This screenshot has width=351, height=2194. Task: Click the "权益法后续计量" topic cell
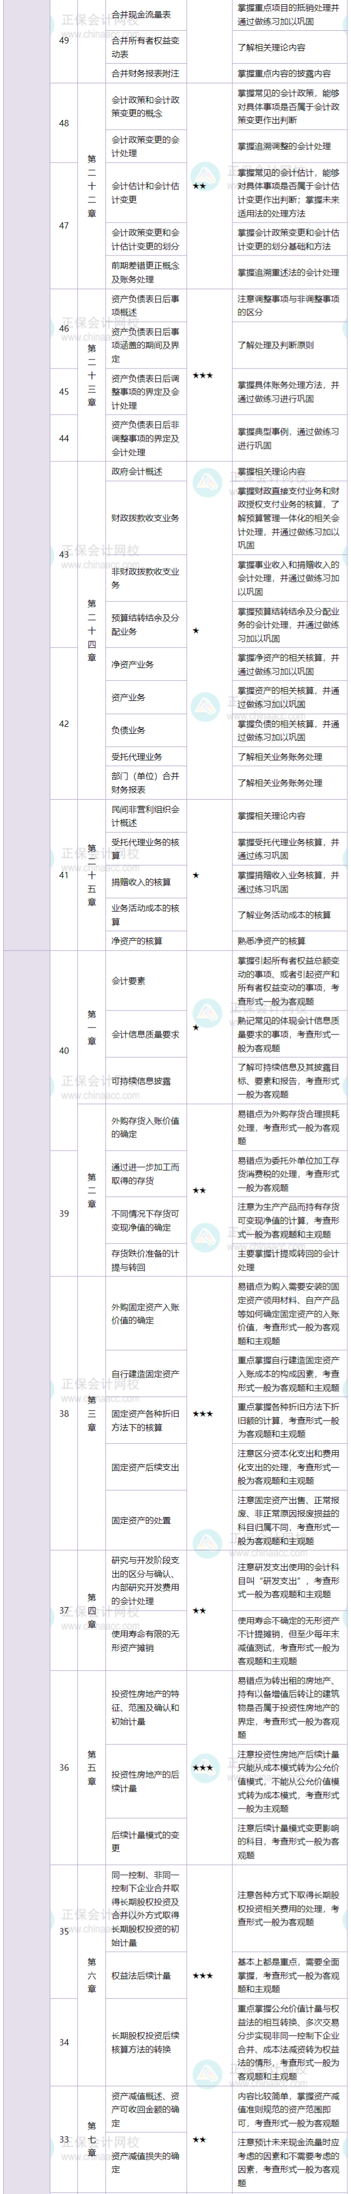tap(146, 1975)
